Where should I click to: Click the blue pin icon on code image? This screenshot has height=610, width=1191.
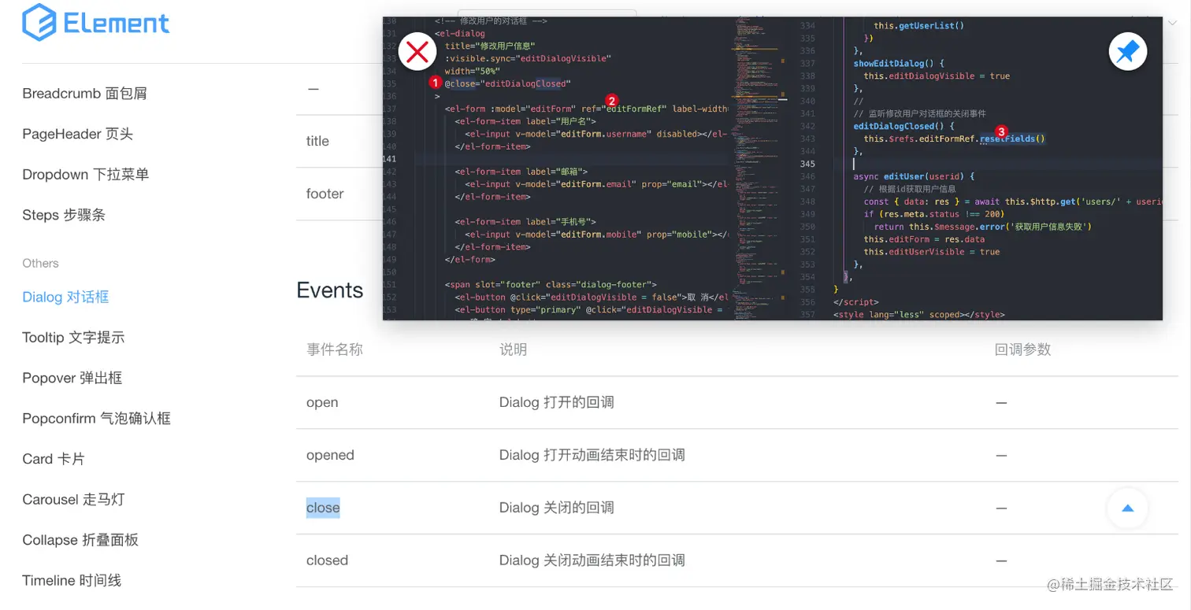click(x=1127, y=53)
